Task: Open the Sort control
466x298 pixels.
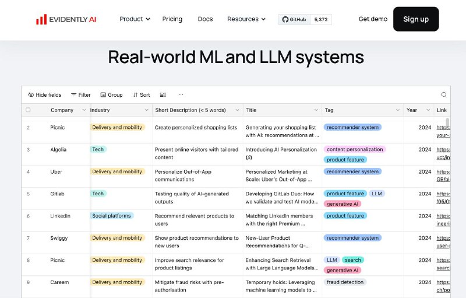Action: (142, 95)
